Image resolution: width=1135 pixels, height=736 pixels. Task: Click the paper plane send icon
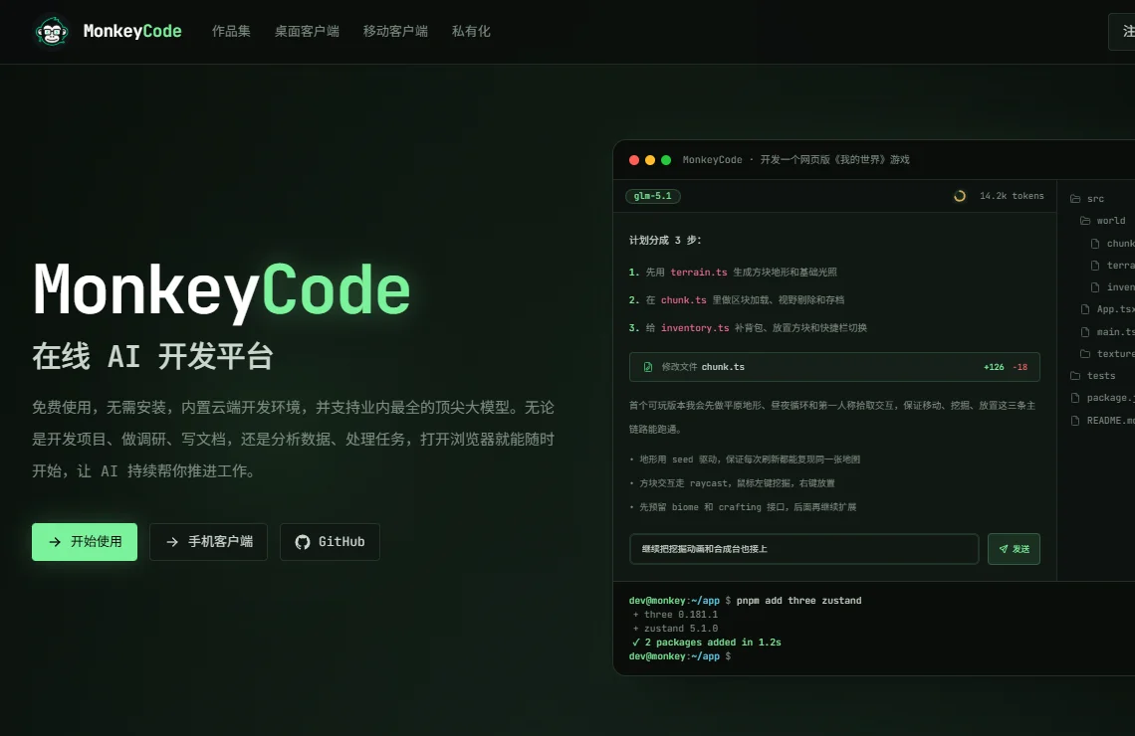point(1004,549)
